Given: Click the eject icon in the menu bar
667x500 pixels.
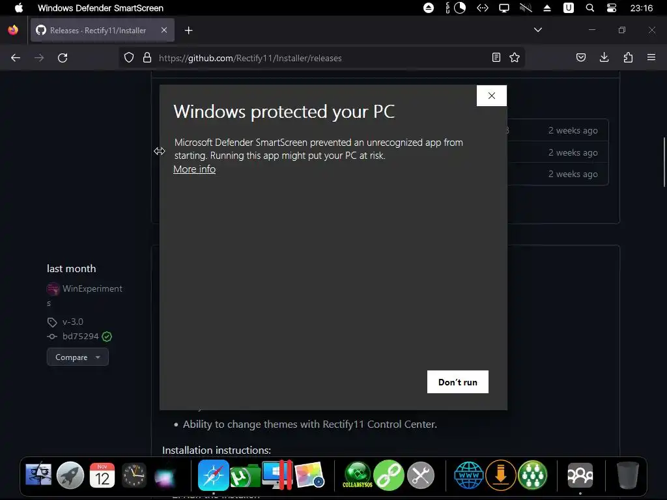Looking at the screenshot, I should (429, 8).
